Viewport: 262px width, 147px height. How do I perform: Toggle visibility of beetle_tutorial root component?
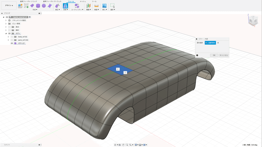7,17
